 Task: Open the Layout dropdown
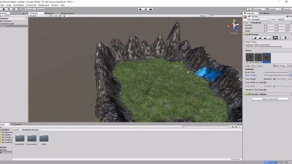[287, 9]
